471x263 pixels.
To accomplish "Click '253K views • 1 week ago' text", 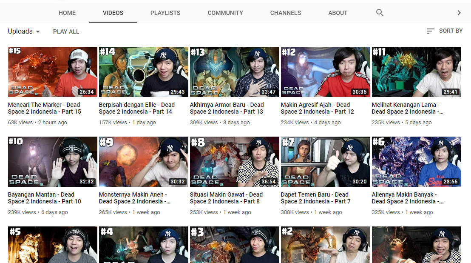I will pos(221,212).
